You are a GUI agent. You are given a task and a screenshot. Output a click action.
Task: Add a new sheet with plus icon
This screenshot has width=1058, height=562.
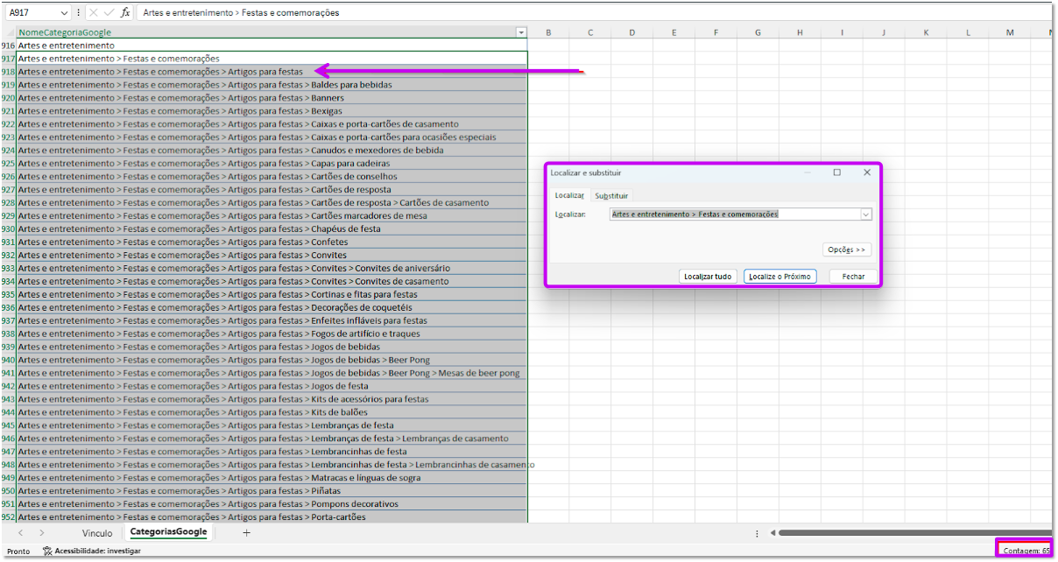pyautogui.click(x=246, y=532)
